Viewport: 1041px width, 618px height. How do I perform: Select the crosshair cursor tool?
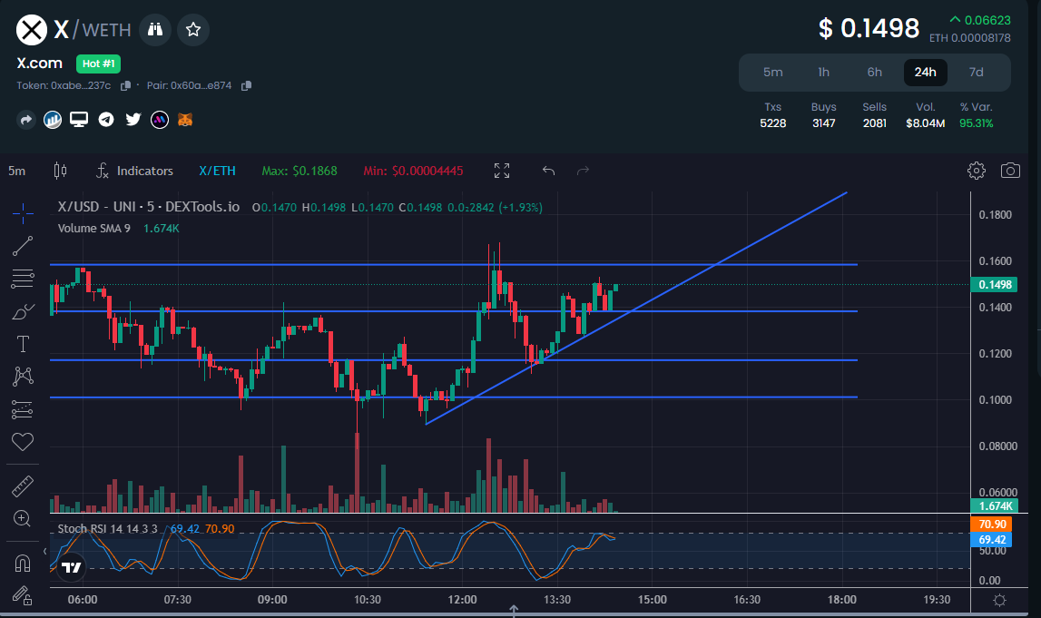[x=22, y=213]
